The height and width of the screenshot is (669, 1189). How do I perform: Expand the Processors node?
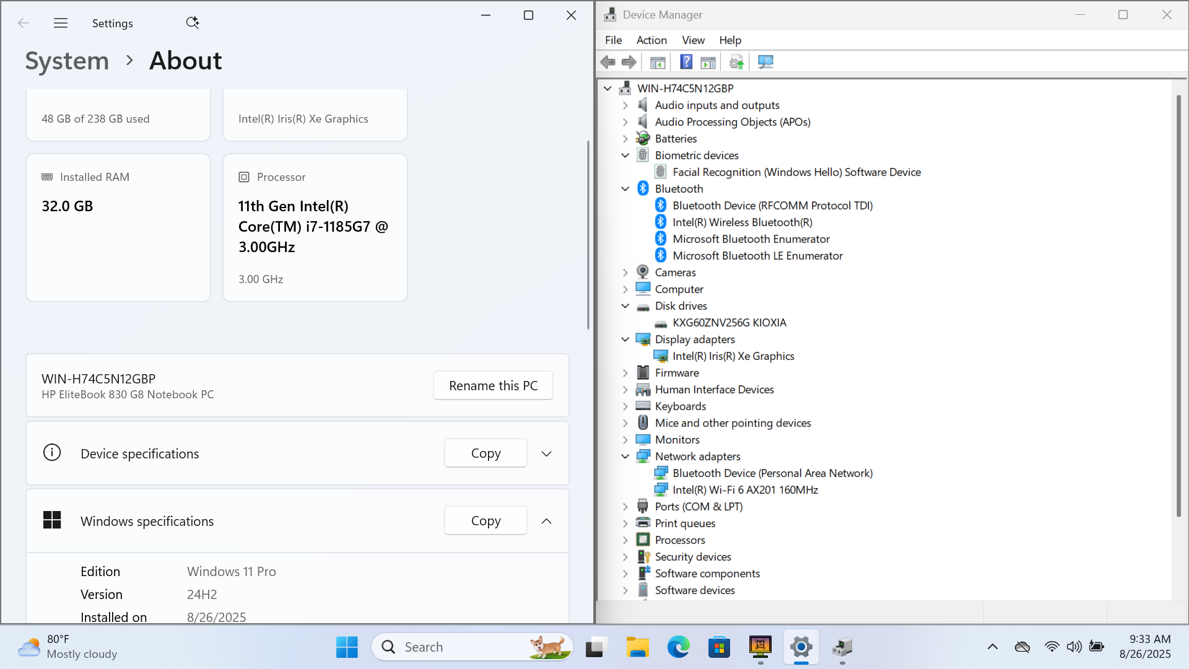(x=625, y=540)
